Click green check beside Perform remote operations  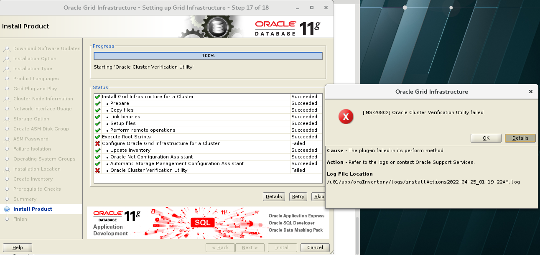pos(97,130)
